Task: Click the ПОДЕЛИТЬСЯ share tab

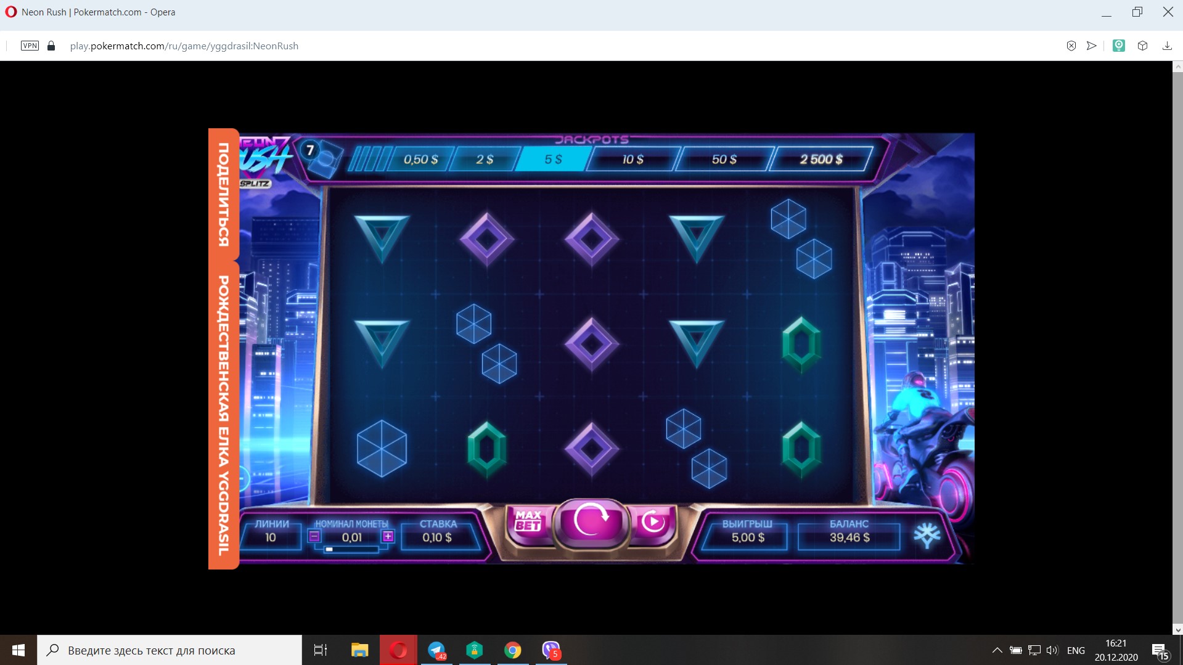Action: [x=223, y=194]
